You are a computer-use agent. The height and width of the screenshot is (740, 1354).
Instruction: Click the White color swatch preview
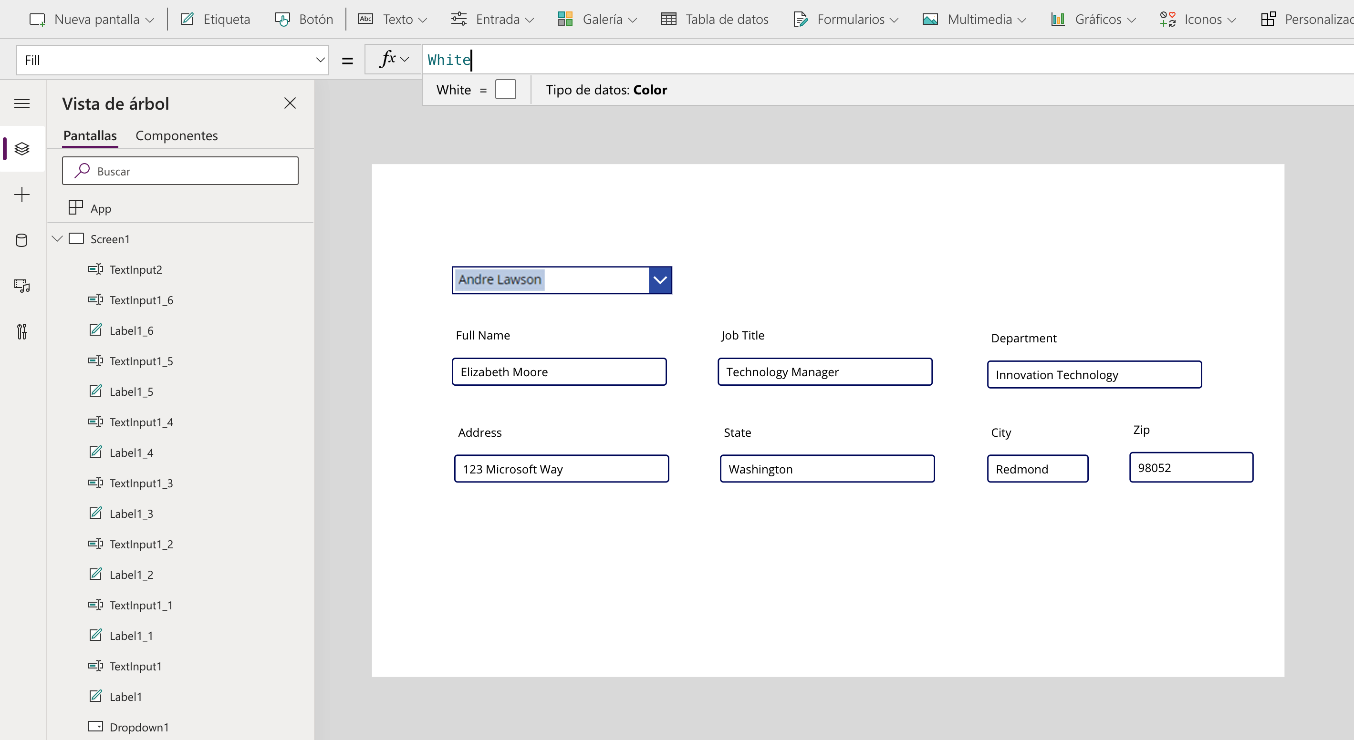coord(505,89)
